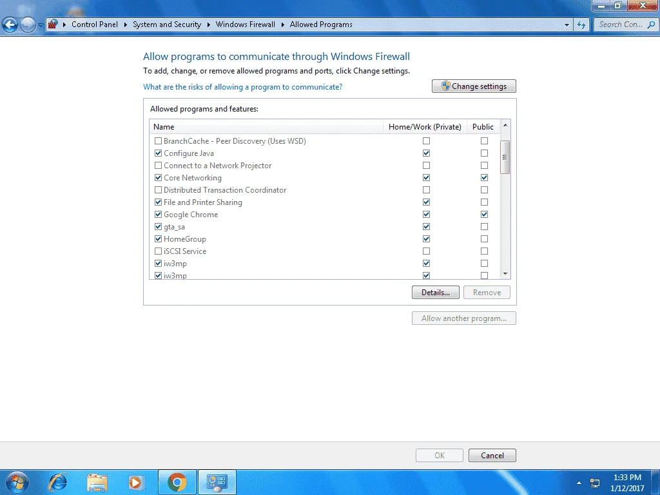Maximize the Allowed Programs window
This screenshot has width=660, height=495.
618,5
